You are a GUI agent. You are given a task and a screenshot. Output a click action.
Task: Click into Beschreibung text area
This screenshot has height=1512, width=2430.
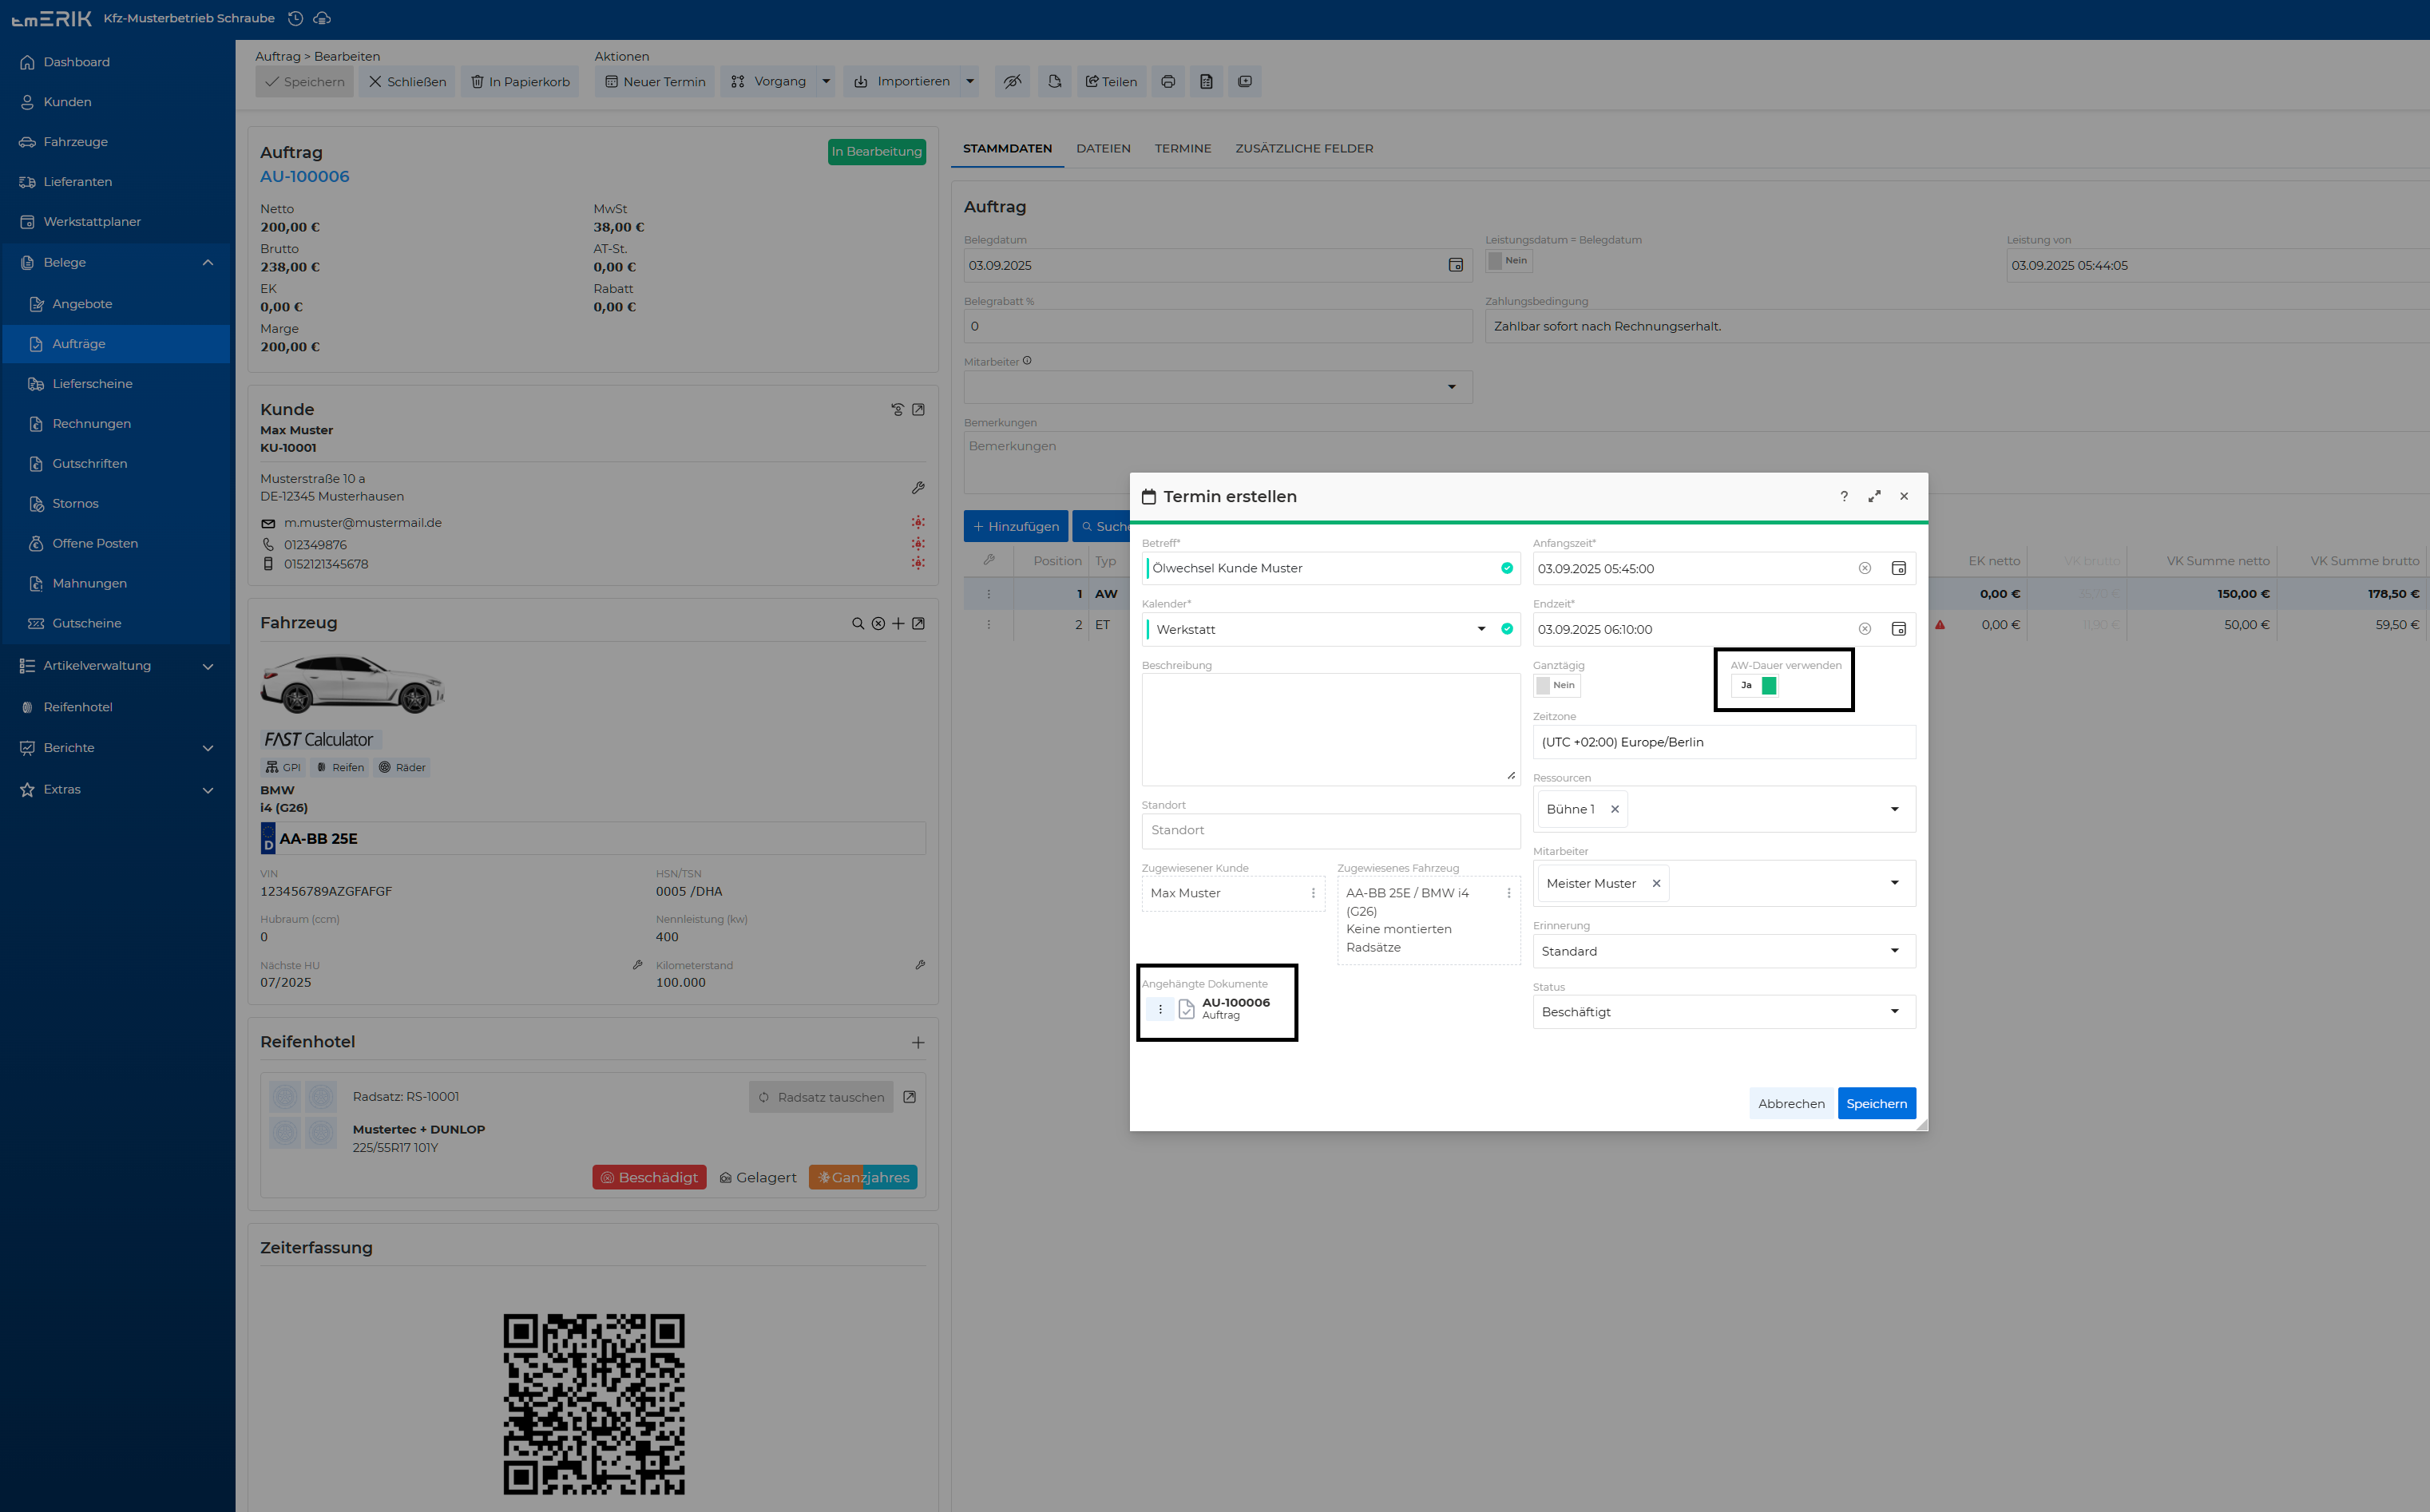1330,729
